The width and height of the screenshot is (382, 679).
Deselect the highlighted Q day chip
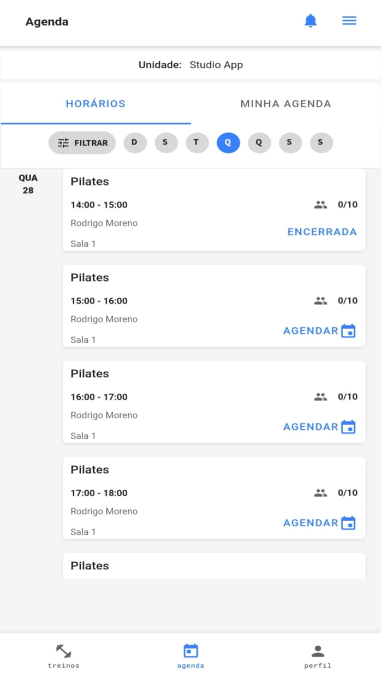[228, 142]
